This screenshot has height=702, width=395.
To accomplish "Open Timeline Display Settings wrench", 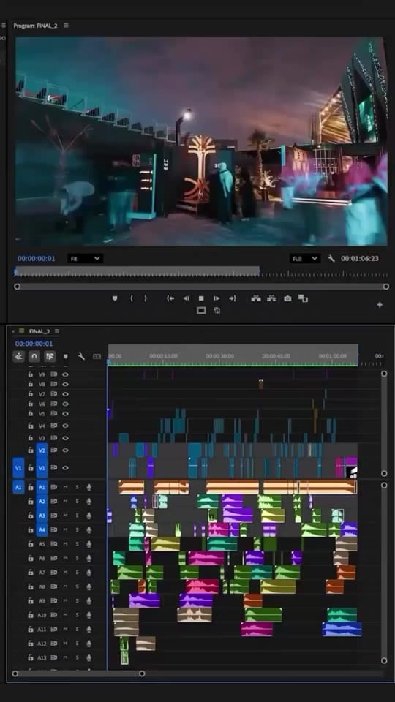I will pos(81,356).
